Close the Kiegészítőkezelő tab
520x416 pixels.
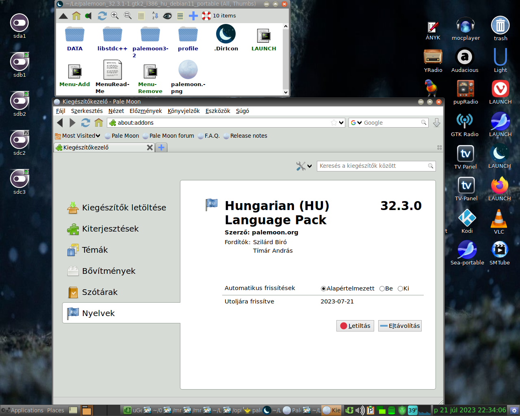coord(150,147)
